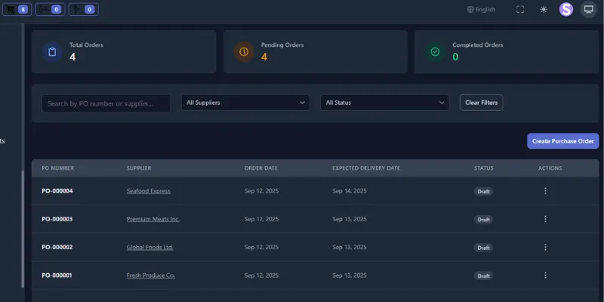Open the All Suppliers dropdown
Image resolution: width=604 pixels, height=302 pixels.
pyautogui.click(x=245, y=103)
